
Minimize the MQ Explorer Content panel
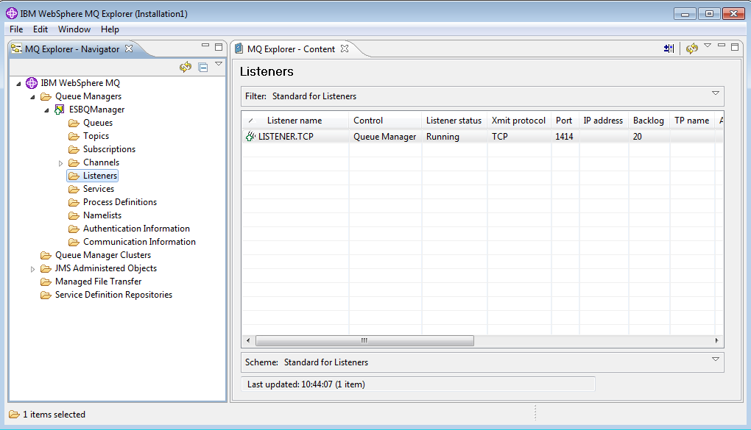[x=722, y=46]
